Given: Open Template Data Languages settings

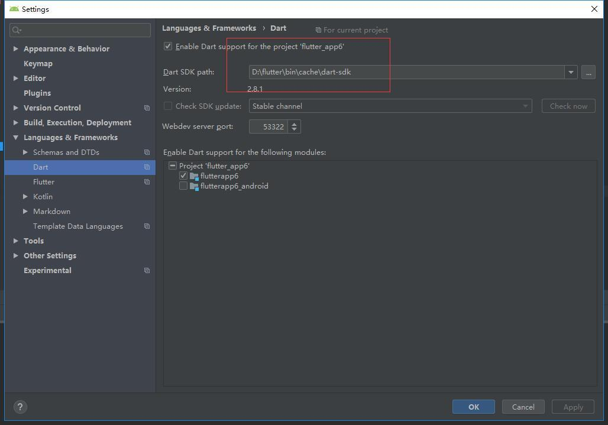Looking at the screenshot, I should click(x=78, y=226).
